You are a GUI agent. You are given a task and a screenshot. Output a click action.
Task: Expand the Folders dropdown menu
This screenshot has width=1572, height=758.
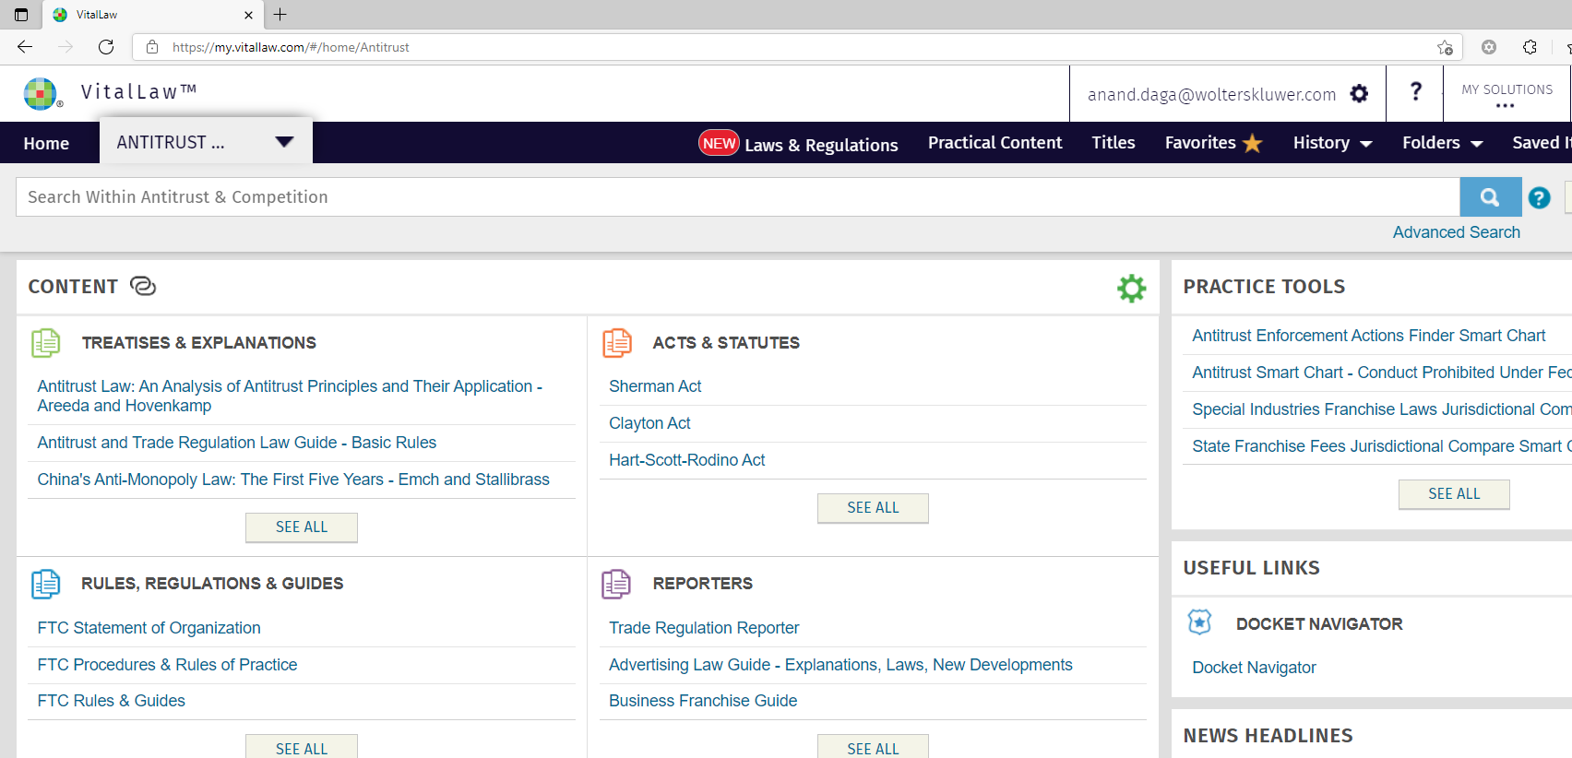pos(1476,144)
